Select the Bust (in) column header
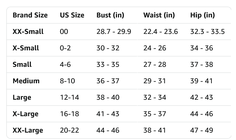Screen dimensions: 236x140 click(110, 15)
